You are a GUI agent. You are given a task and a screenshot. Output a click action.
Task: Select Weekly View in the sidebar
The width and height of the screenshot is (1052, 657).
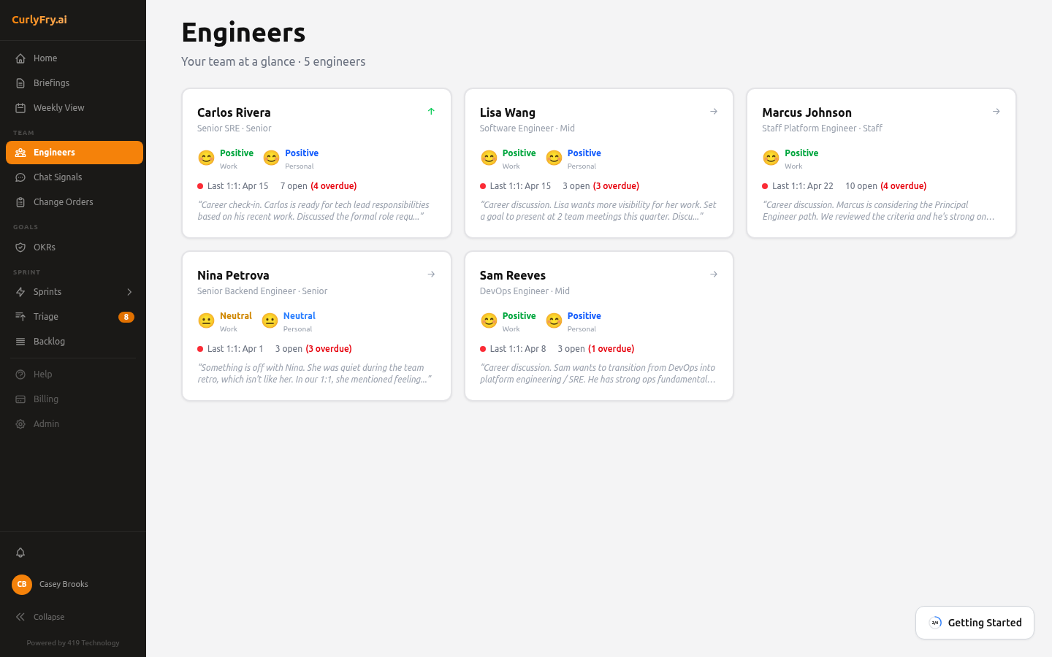75,108
